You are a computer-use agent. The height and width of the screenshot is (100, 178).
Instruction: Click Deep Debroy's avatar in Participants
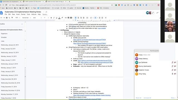[137, 59]
